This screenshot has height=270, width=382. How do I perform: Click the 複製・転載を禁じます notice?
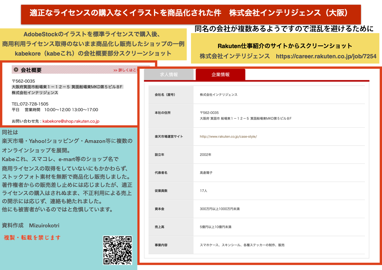click(32, 238)
